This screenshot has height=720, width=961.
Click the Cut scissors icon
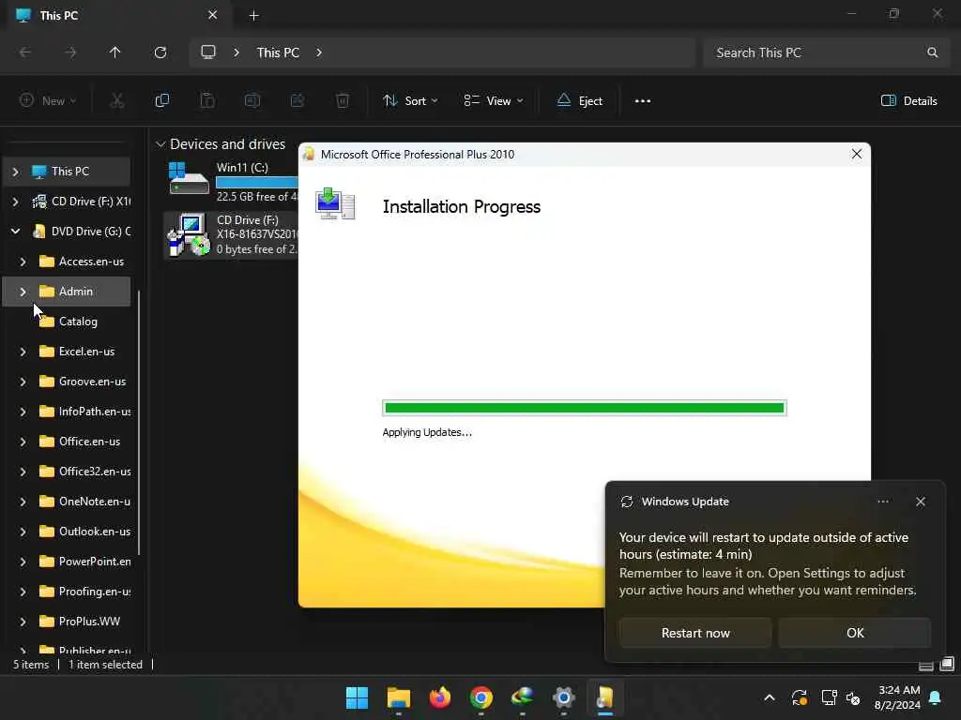coord(117,100)
